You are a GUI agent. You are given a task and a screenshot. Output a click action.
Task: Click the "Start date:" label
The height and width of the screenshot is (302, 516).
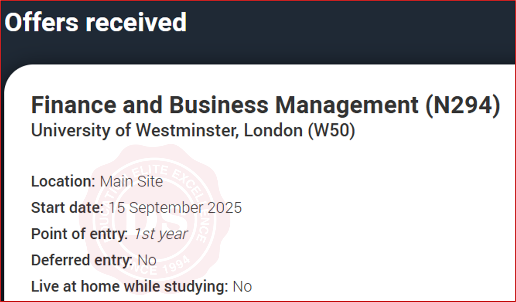[67, 208]
